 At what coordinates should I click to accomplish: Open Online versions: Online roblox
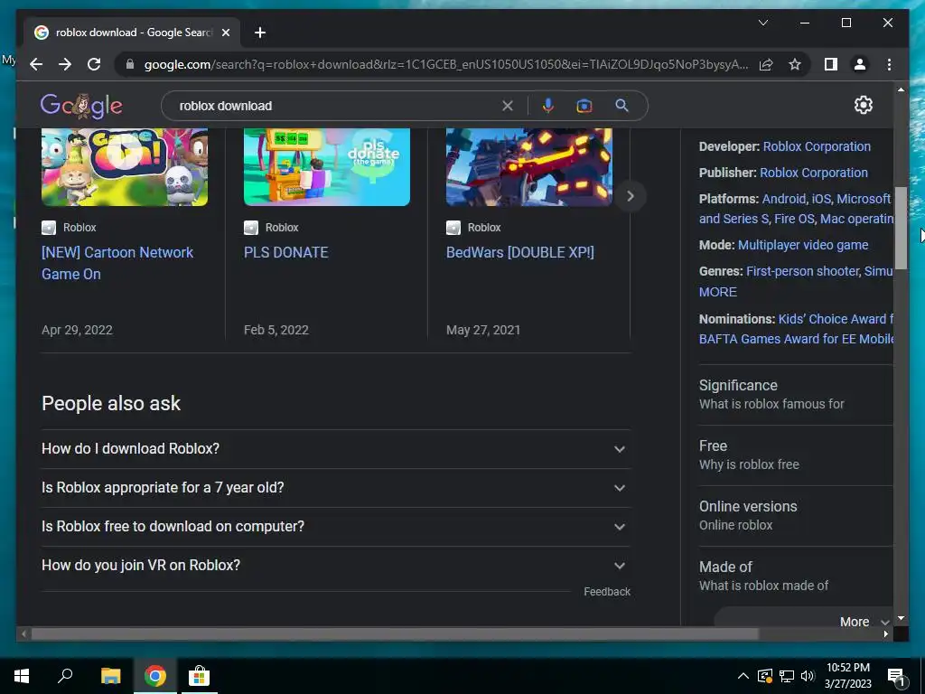796,515
